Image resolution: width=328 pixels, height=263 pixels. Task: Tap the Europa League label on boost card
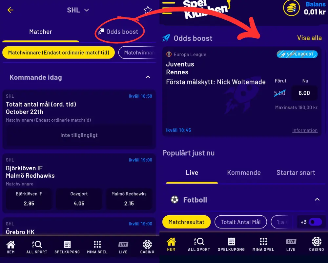pyautogui.click(x=190, y=55)
